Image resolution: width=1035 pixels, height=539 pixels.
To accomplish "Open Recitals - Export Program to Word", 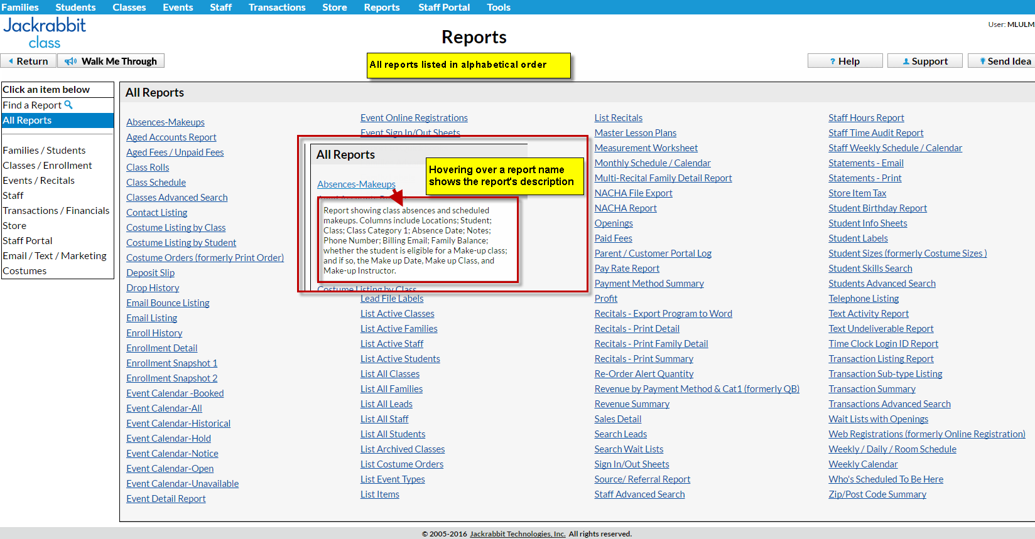I will [663, 314].
